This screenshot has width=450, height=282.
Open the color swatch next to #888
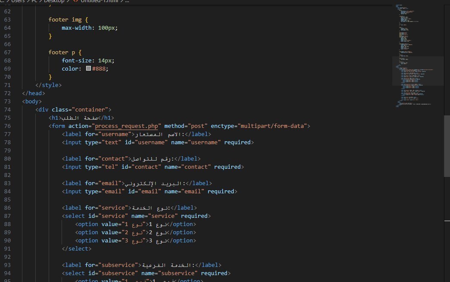[89, 68]
